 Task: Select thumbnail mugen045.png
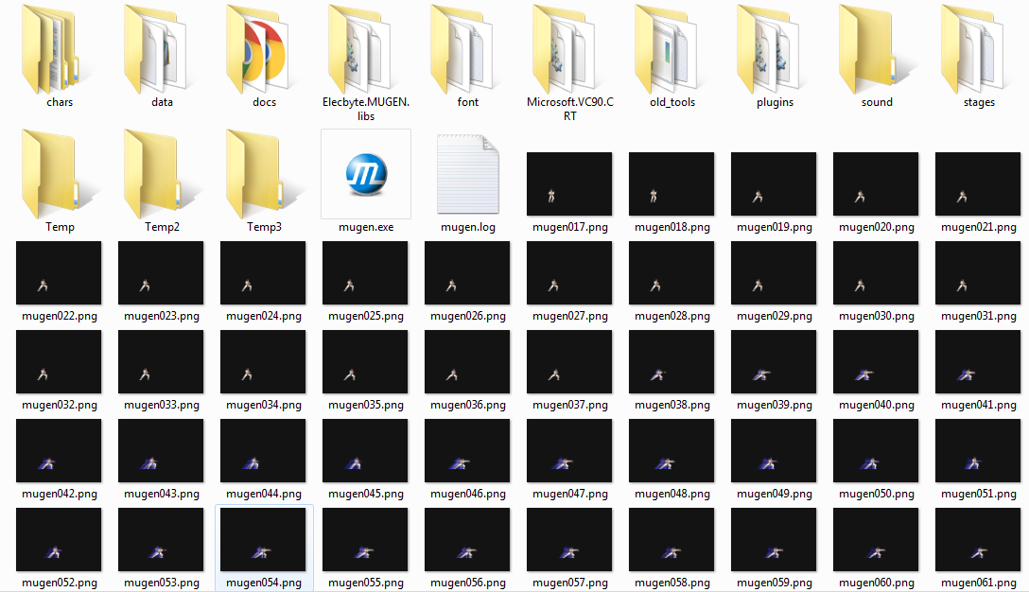(365, 451)
